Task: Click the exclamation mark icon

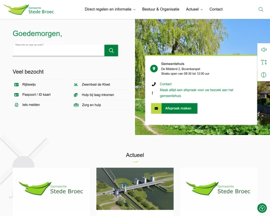Action: click(152, 93)
